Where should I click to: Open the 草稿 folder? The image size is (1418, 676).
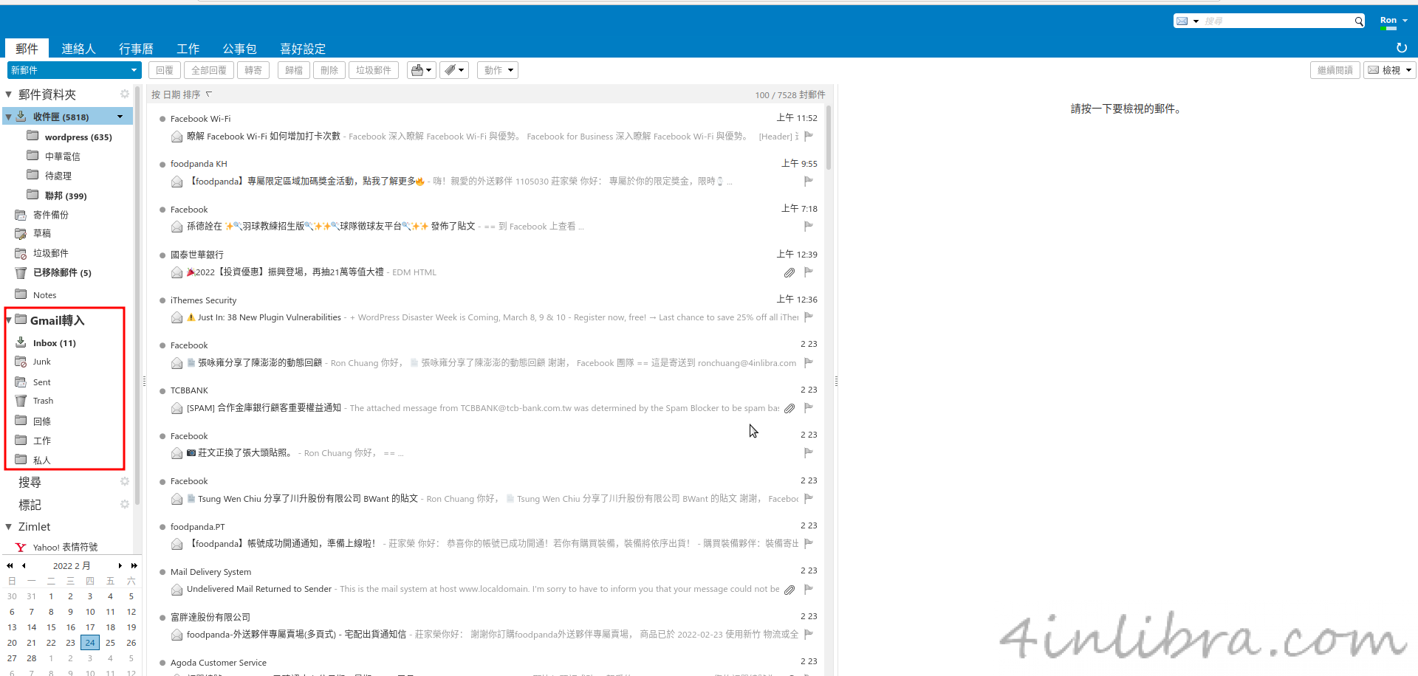[x=42, y=233]
